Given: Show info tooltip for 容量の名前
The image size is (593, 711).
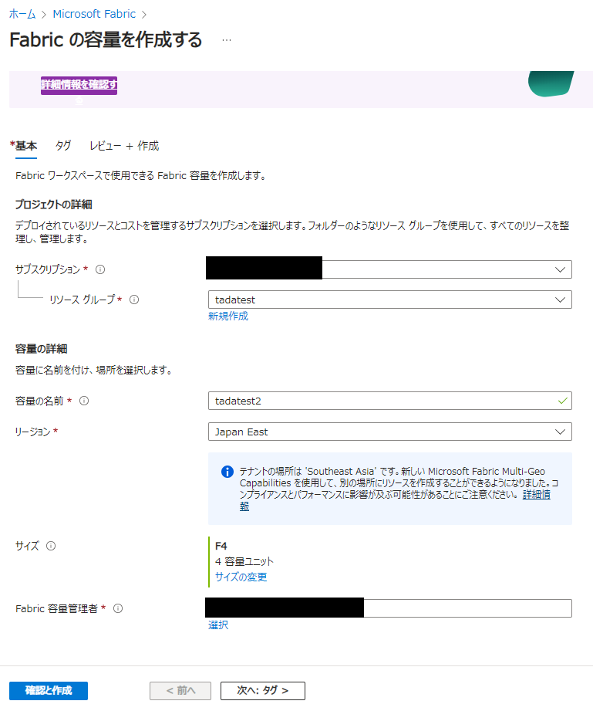Looking at the screenshot, I should 84,401.
